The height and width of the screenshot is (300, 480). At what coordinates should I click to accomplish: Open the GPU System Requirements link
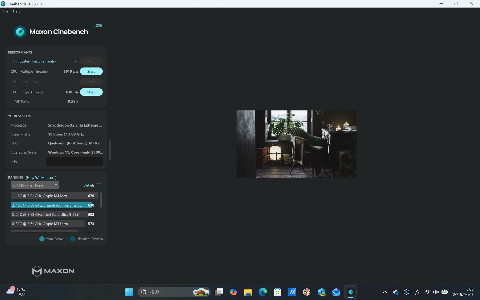click(37, 61)
